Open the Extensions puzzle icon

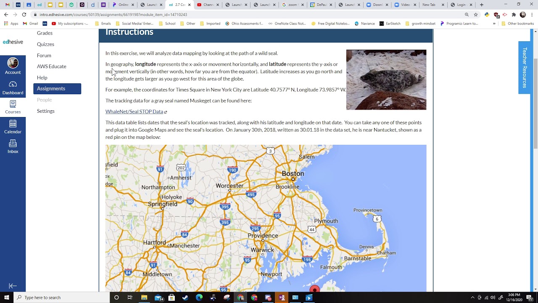point(514,14)
